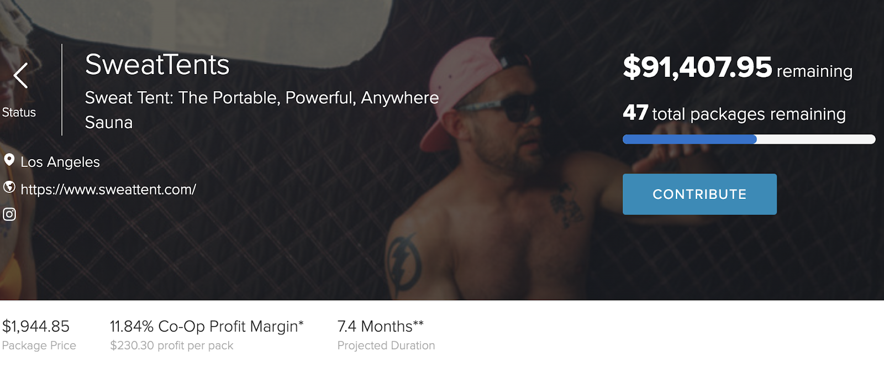Open the Instagram icon link

[x=9, y=214]
